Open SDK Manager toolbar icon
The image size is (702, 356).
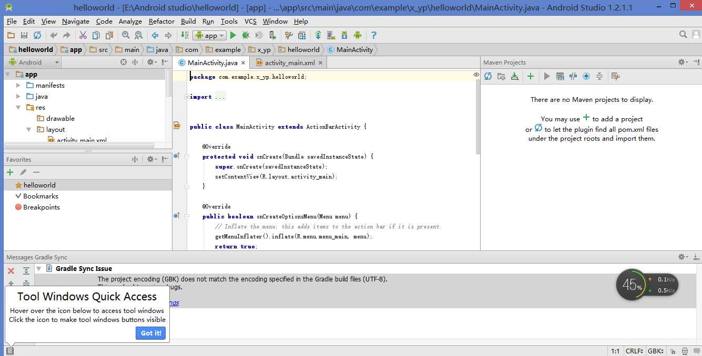pos(344,35)
